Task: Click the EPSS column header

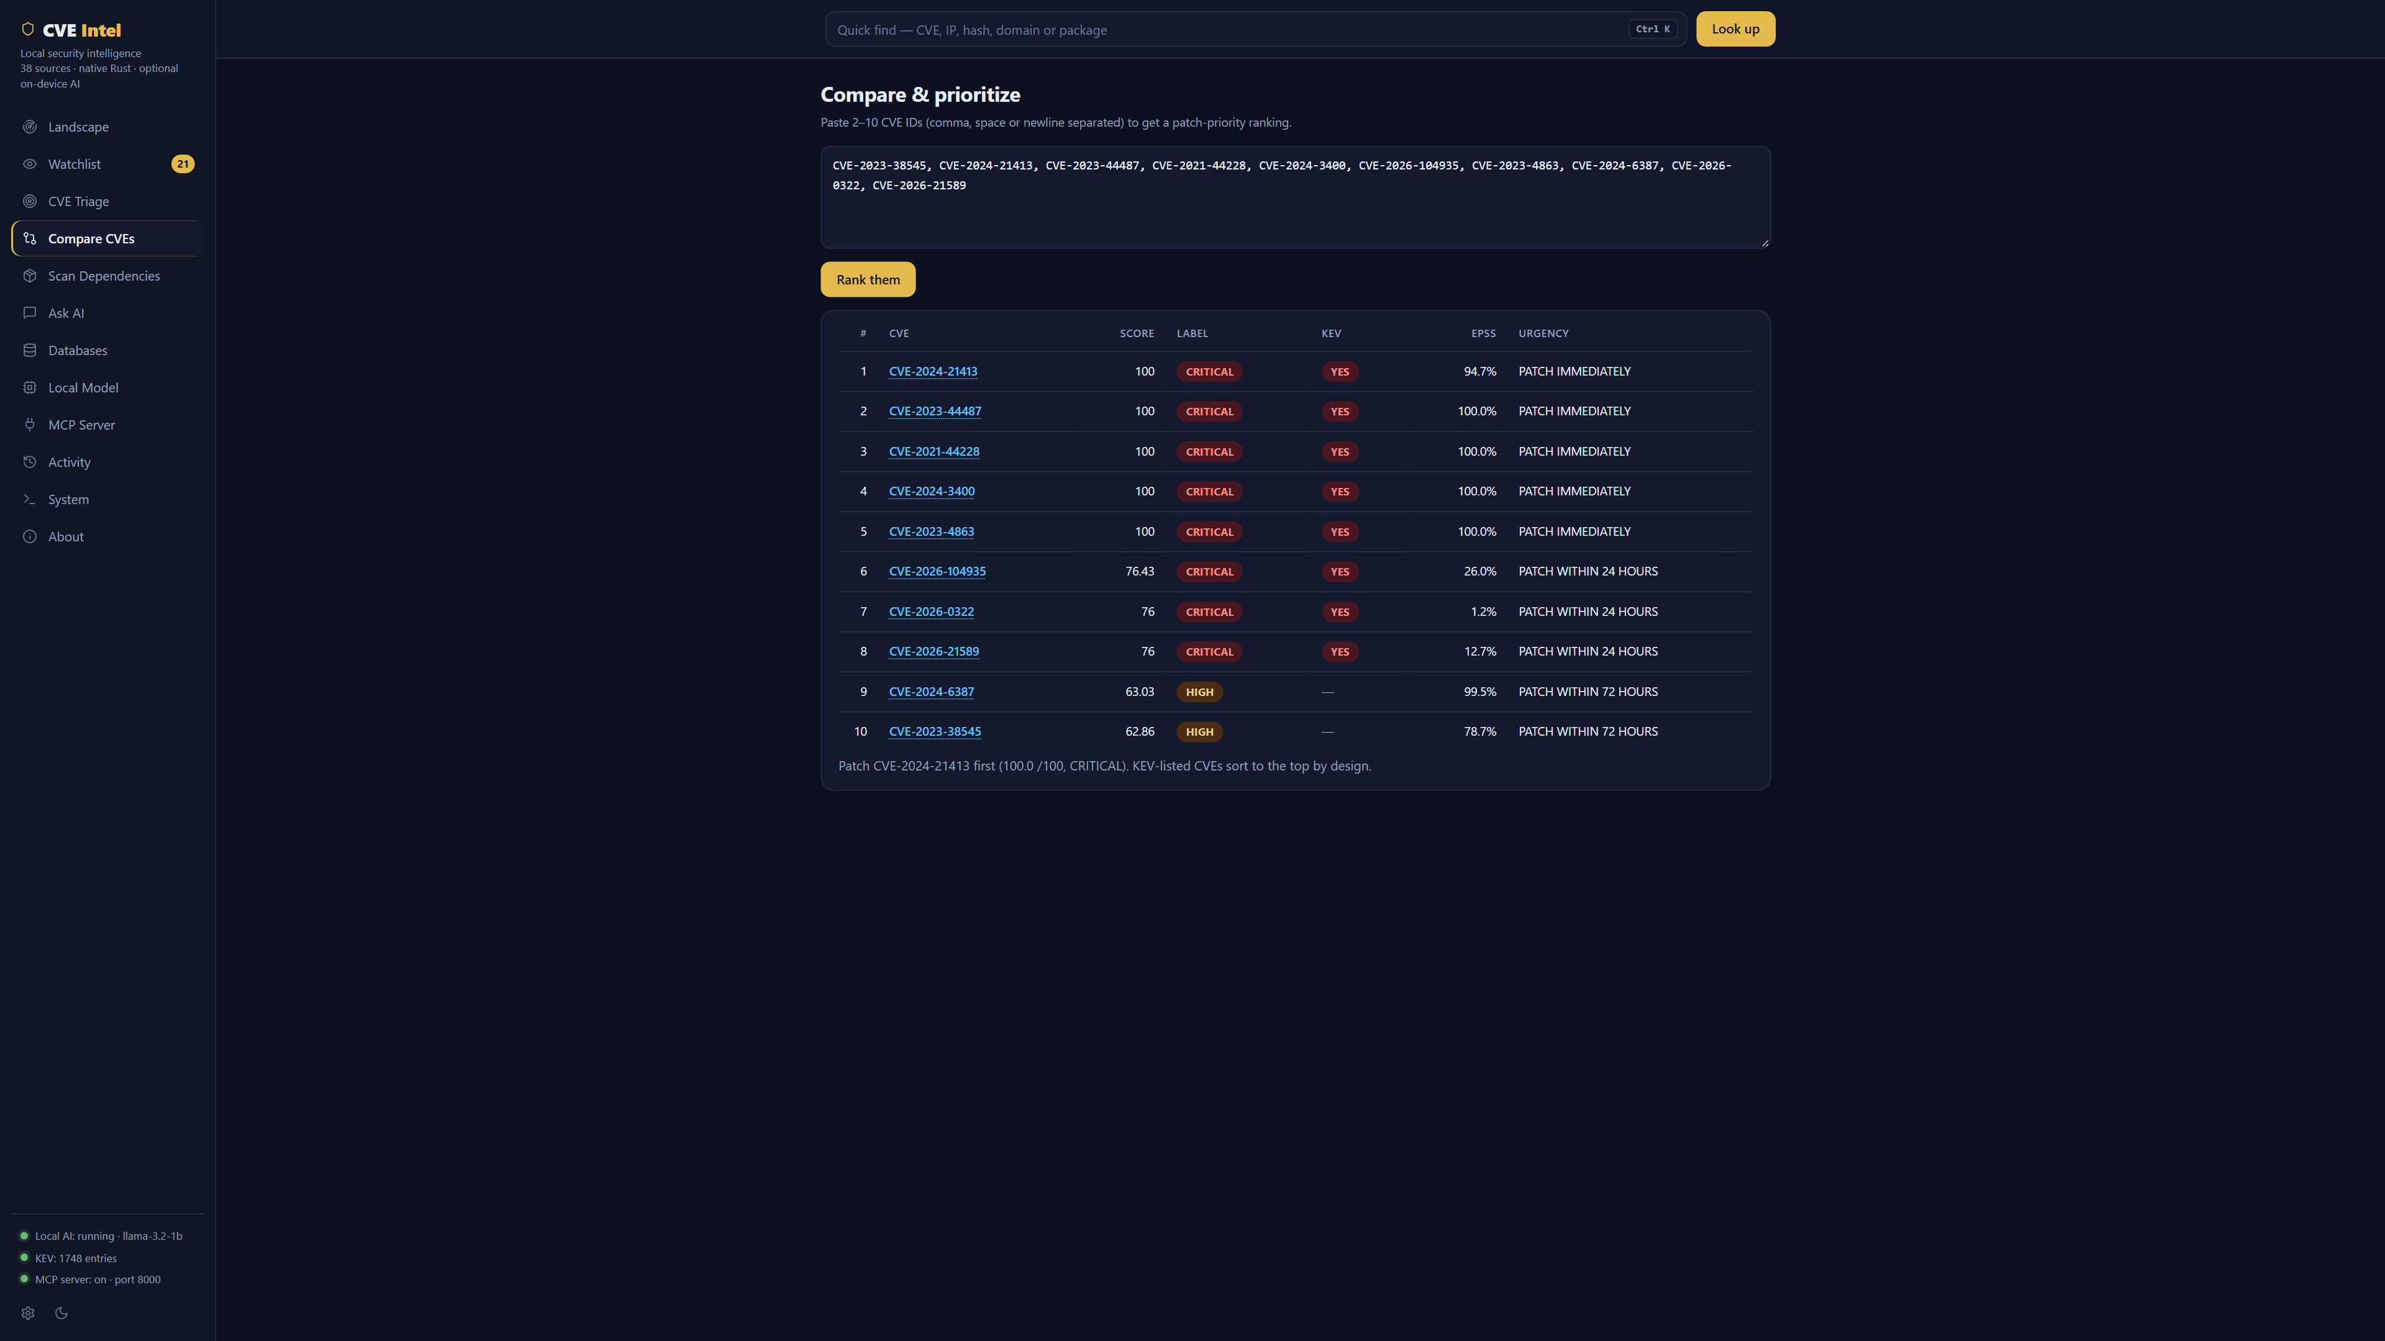Action: [x=1483, y=333]
